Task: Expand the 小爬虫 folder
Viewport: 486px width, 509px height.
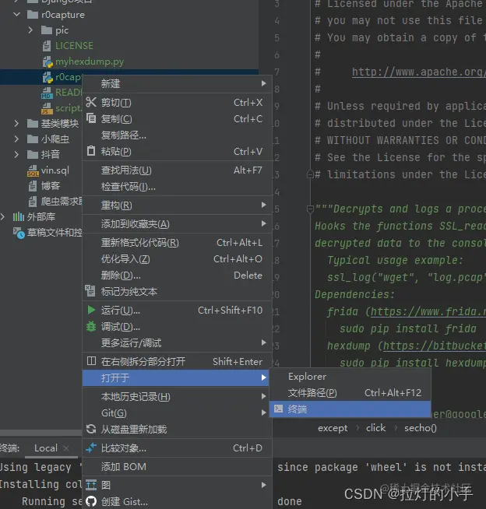Action: pyautogui.click(x=16, y=139)
